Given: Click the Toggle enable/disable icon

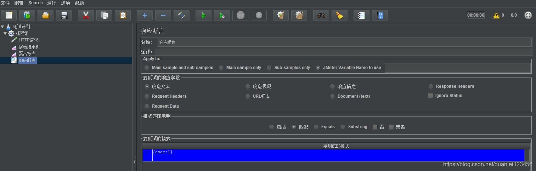Looking at the screenshot, I should pos(181,15).
